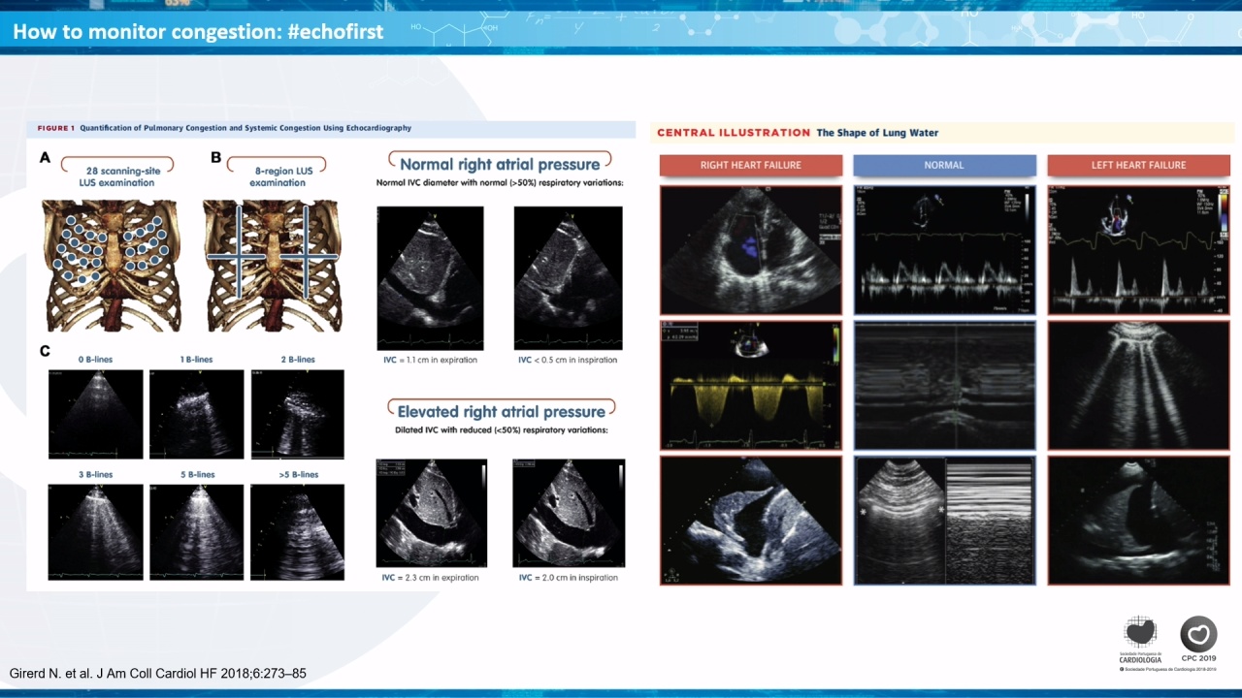Viewport: 1242px width, 698px height.
Task: Click the Sociedade Portuguesa de Cardiologia logo
Action: [x=1140, y=639]
